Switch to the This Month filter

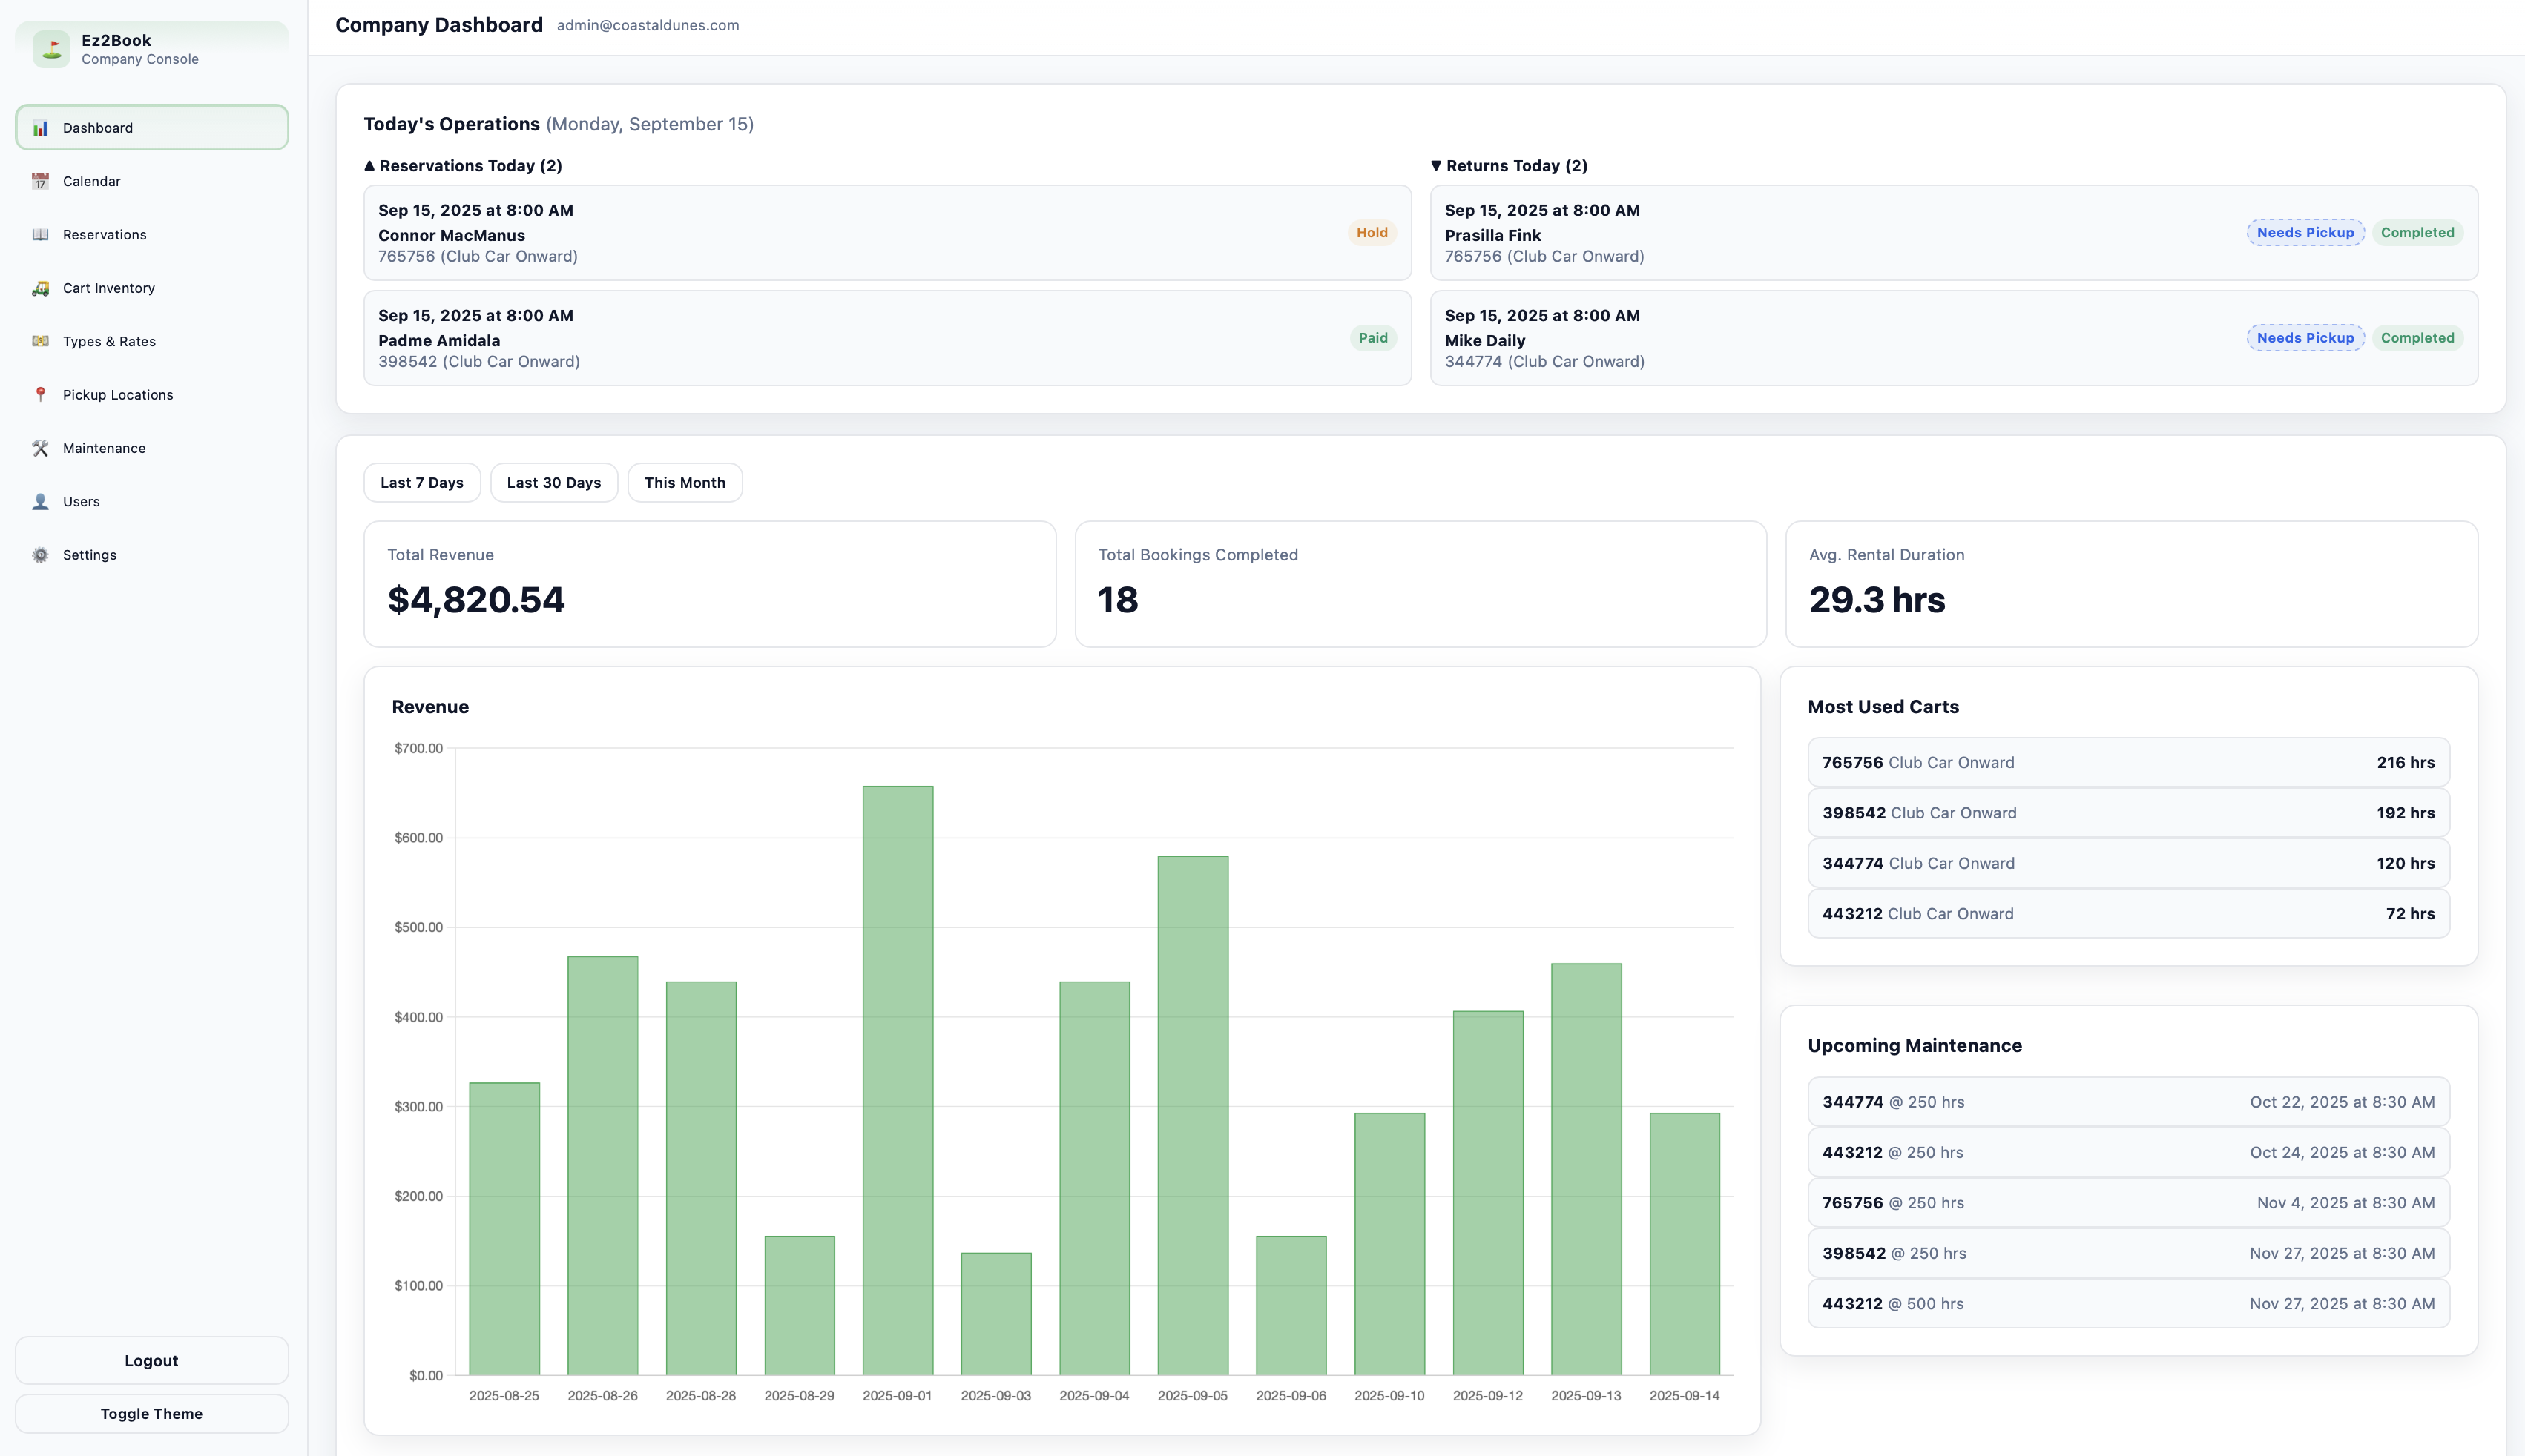coord(684,482)
